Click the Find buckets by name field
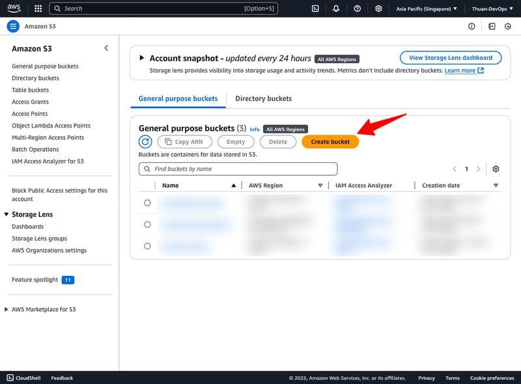 [x=238, y=169]
